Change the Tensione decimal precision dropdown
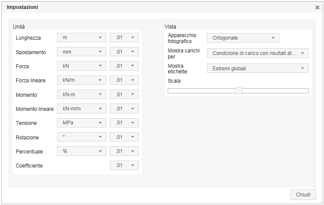The width and height of the screenshot is (324, 205). point(124,123)
